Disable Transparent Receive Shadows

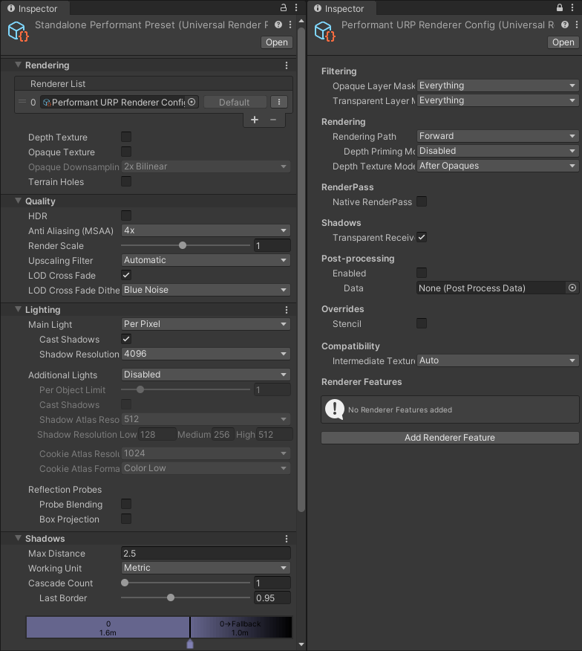click(421, 237)
